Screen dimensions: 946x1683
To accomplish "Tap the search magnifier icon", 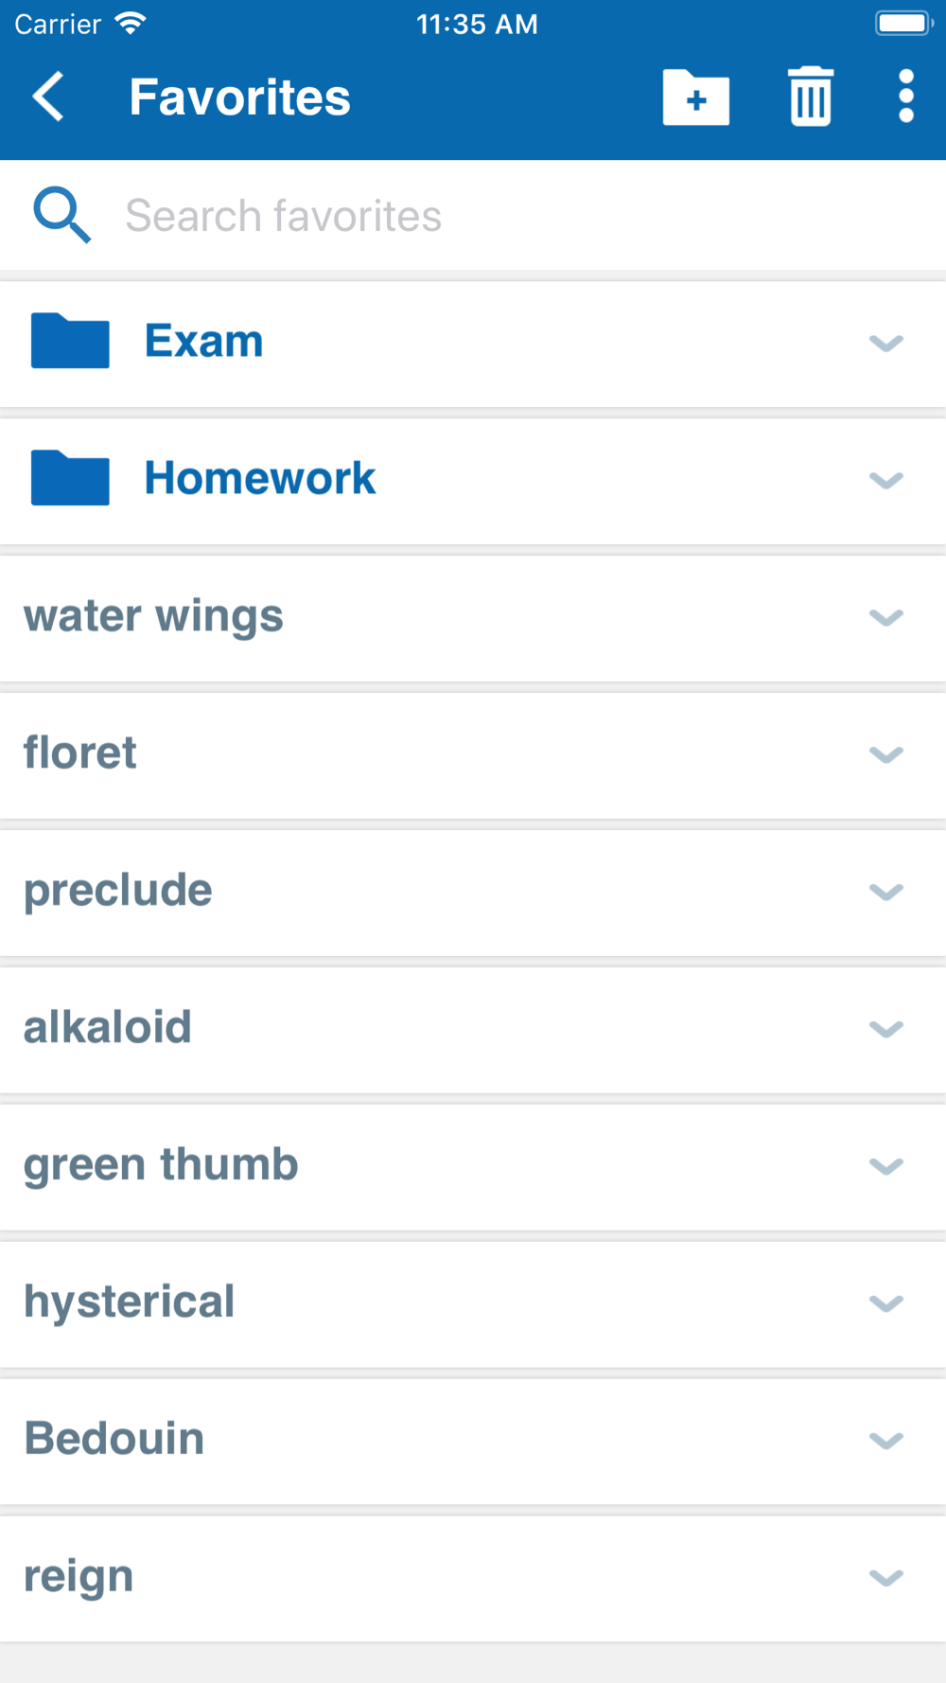I will click(x=61, y=215).
